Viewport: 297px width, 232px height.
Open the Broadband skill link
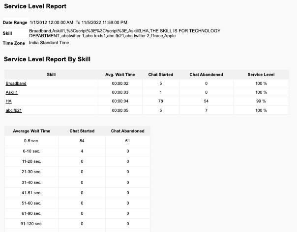click(x=16, y=83)
